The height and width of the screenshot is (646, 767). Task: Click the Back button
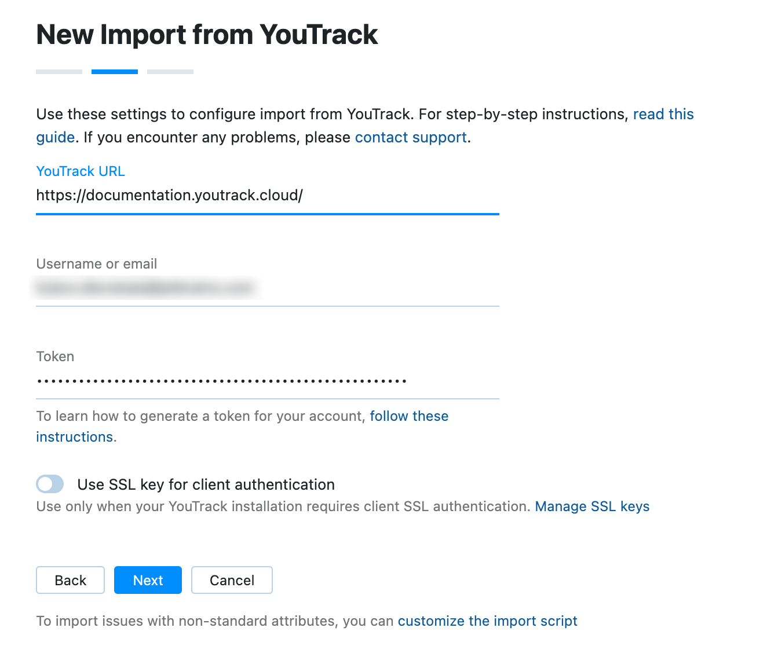[70, 580]
